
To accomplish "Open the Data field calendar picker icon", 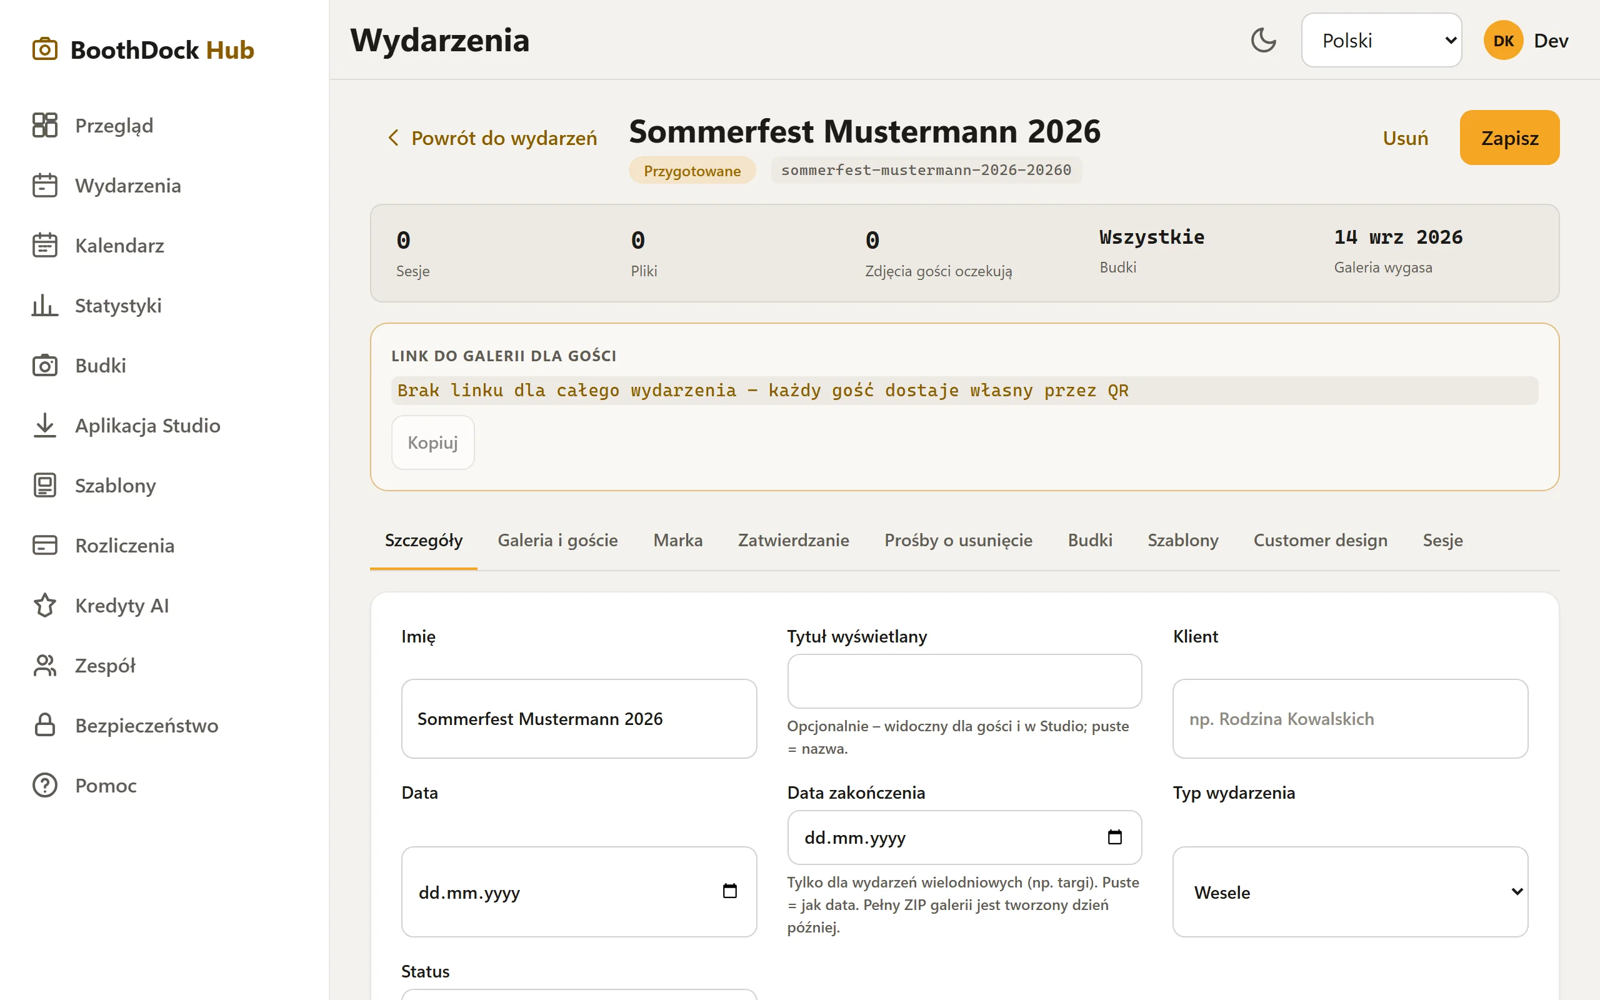I will 729,891.
